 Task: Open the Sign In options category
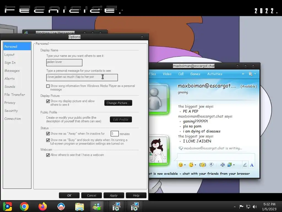17,63
